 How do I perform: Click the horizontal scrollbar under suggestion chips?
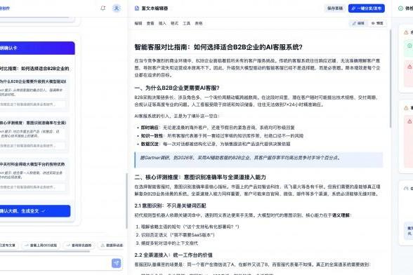click(45, 251)
